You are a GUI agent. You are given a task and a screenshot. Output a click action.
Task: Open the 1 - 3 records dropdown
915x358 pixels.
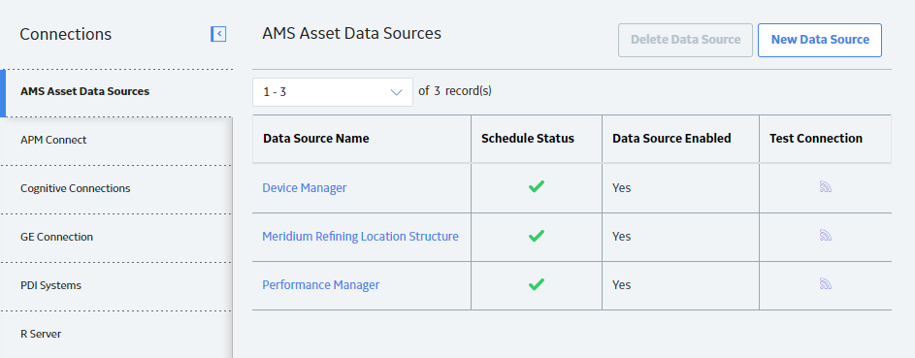point(333,92)
